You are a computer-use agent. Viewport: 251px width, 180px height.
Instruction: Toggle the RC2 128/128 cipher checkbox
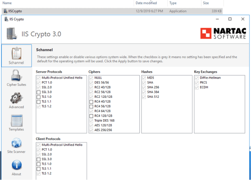tap(91, 97)
